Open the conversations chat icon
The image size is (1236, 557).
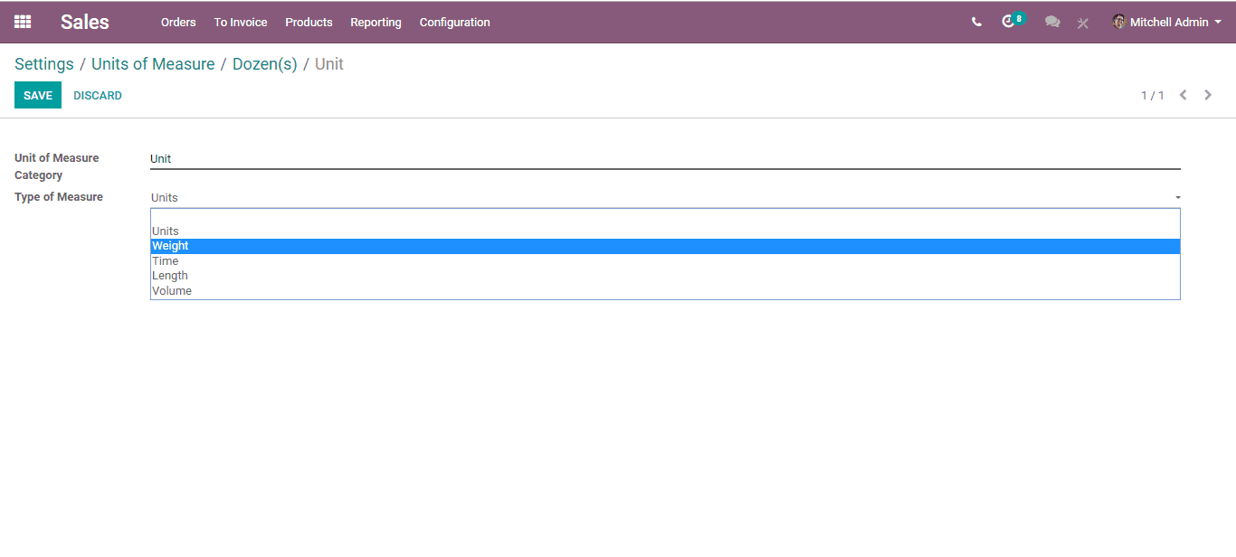pos(1052,22)
